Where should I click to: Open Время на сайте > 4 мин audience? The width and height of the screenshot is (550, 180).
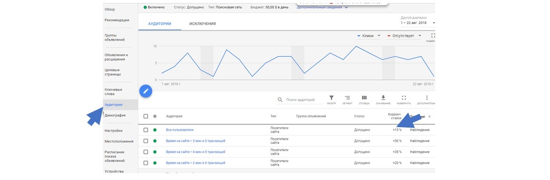(195, 152)
